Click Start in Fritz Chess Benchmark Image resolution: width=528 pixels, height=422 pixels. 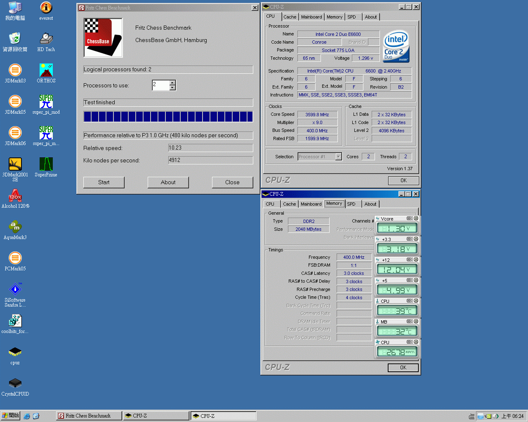click(x=104, y=182)
